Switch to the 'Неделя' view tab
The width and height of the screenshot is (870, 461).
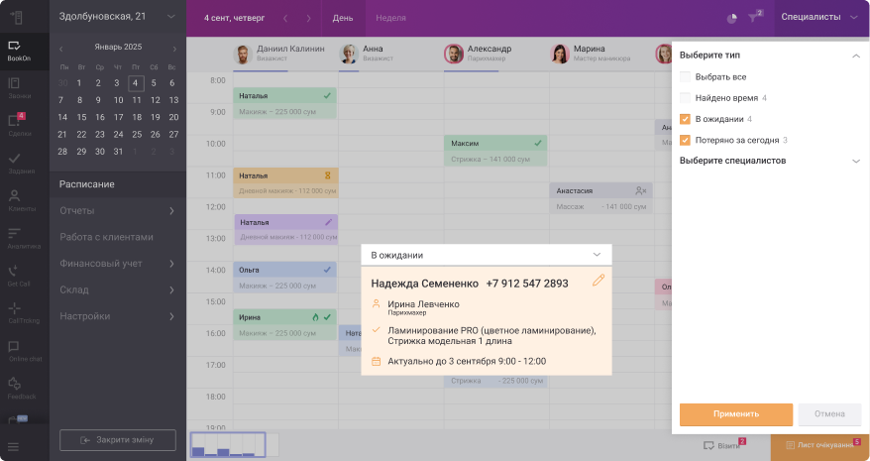pyautogui.click(x=390, y=18)
